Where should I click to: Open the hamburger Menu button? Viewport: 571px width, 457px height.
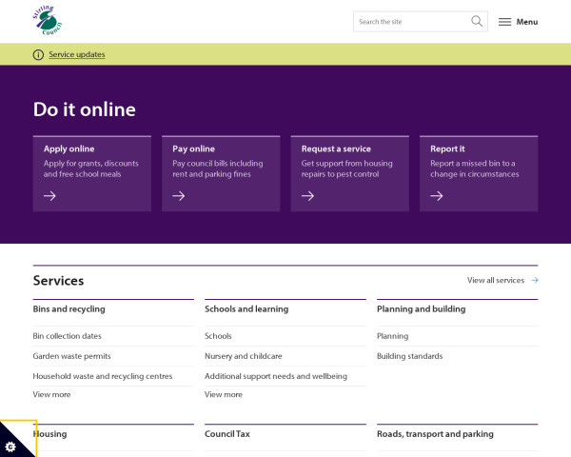(518, 22)
